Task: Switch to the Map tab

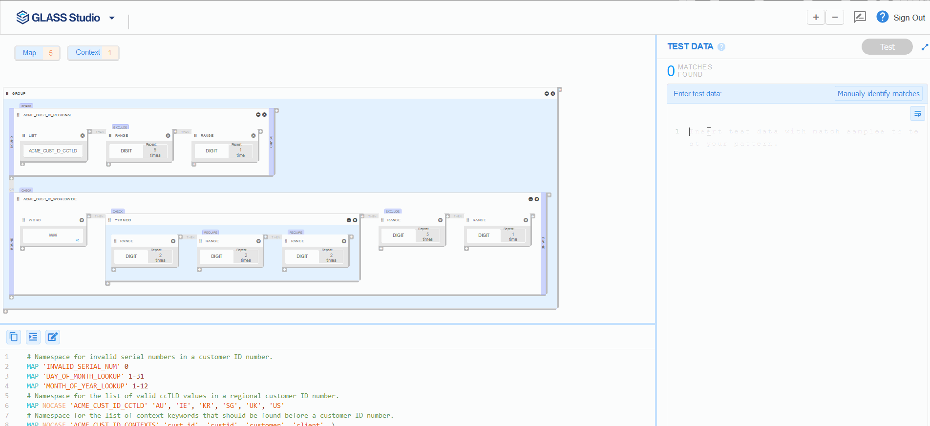Action: click(x=37, y=53)
